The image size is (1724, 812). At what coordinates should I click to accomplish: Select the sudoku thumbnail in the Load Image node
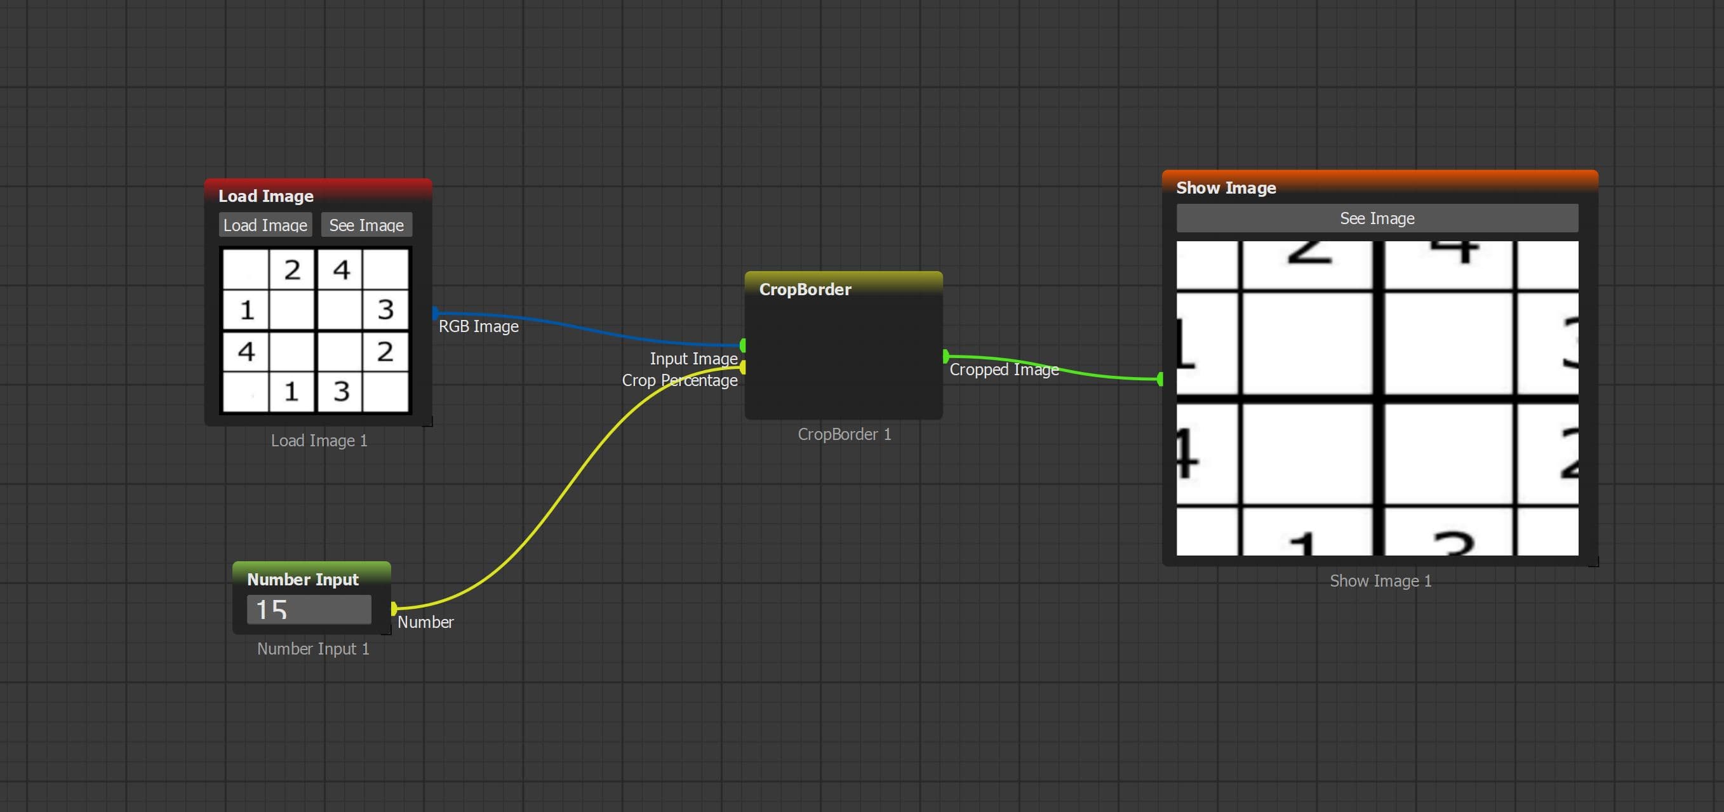click(315, 329)
